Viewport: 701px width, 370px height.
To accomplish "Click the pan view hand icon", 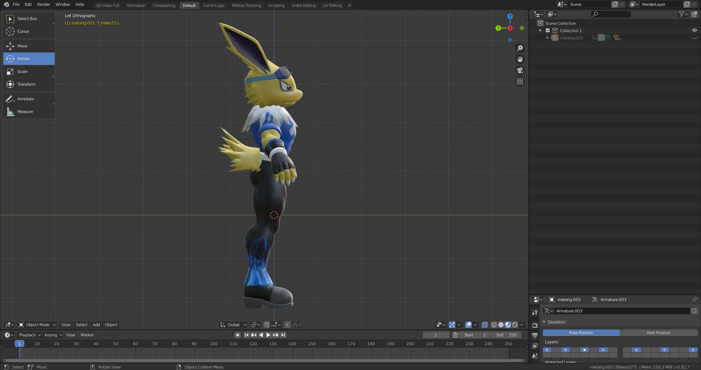I will click(520, 59).
